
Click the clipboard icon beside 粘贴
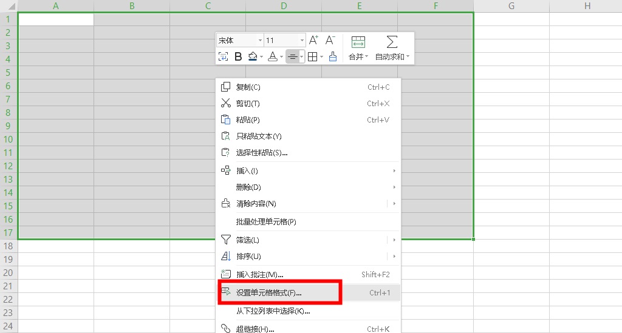tap(226, 119)
